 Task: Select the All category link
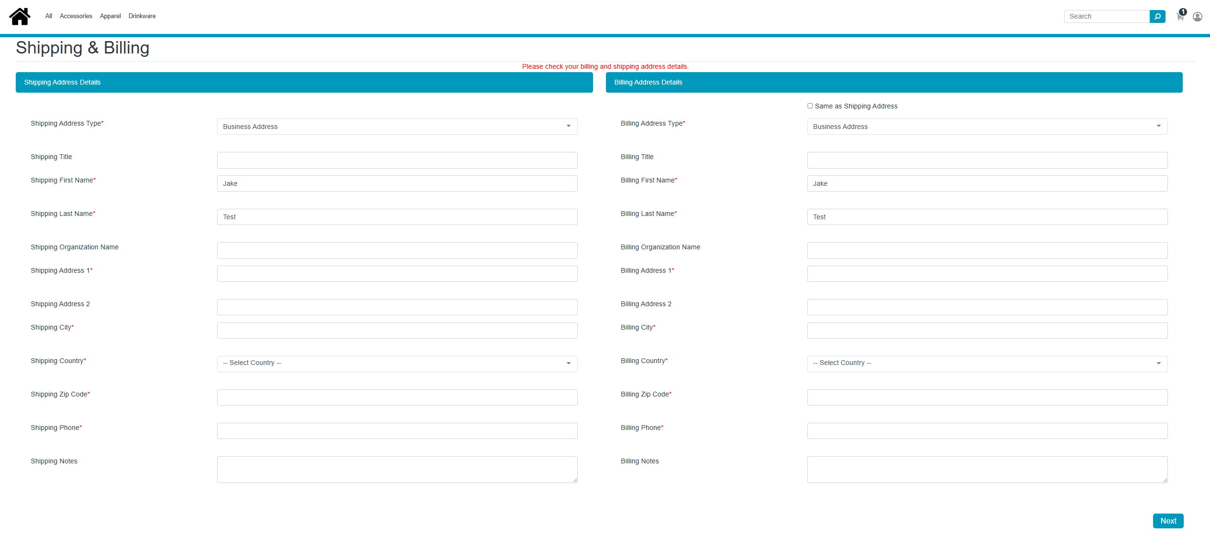(x=48, y=16)
